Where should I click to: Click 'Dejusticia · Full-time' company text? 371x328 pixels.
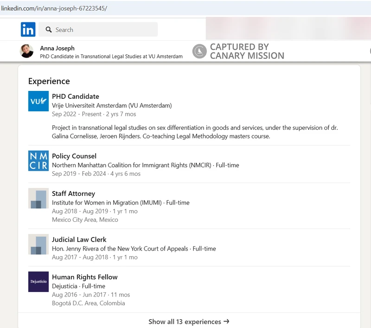click(x=78, y=286)
